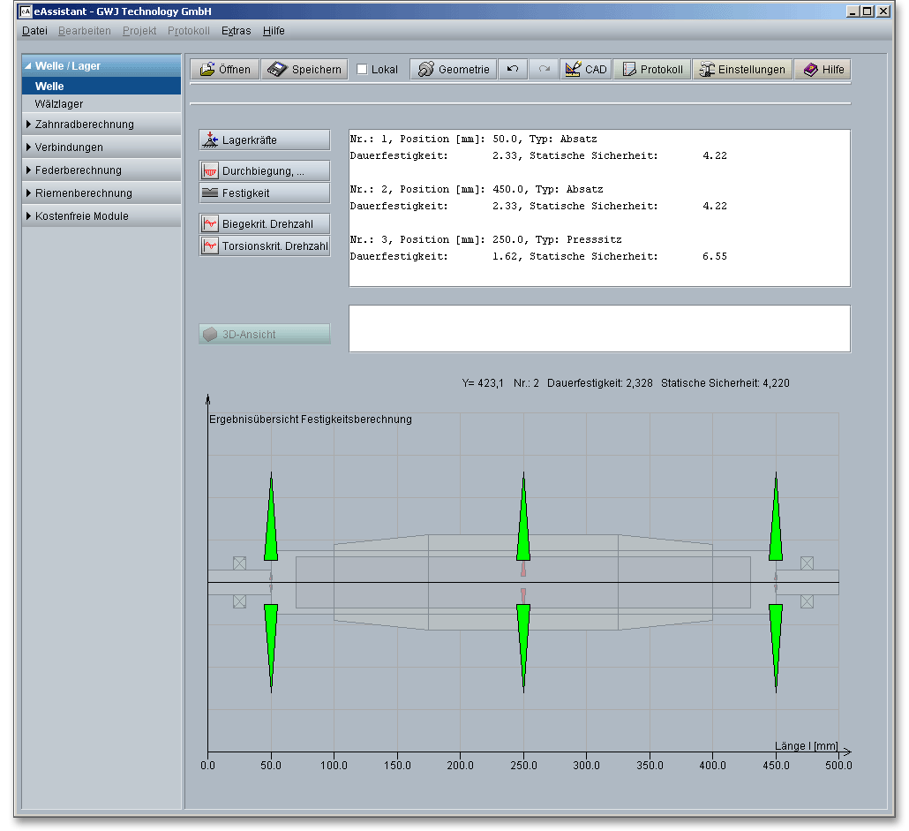Screen dimensions: 909x831
Task: Click the Öffnen folder icon
Action: coord(208,70)
